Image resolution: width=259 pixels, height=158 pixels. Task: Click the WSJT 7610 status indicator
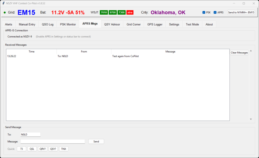104,12
